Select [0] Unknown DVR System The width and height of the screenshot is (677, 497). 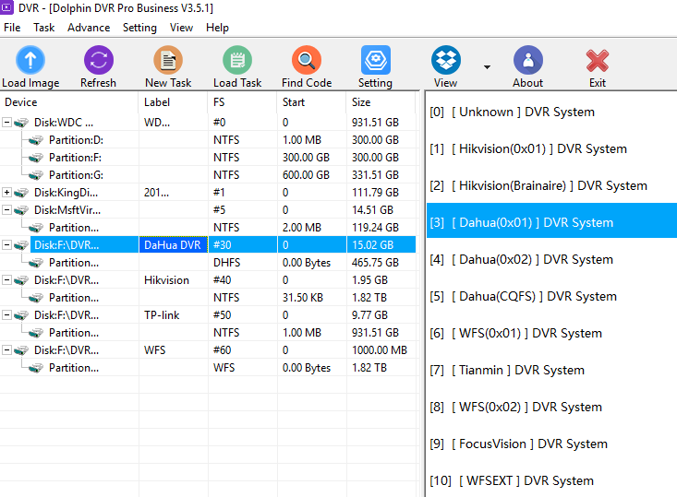(551, 112)
